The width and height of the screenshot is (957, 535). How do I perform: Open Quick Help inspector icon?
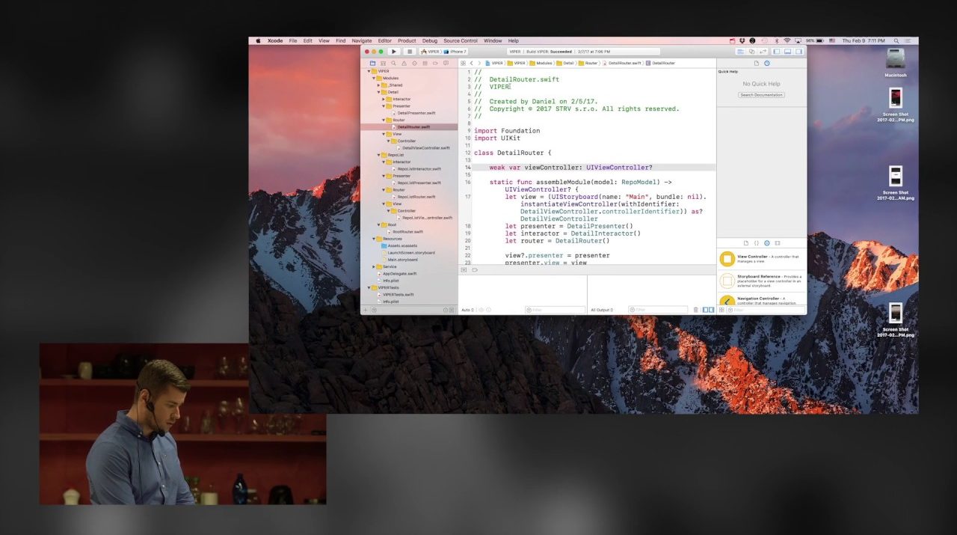[767, 64]
